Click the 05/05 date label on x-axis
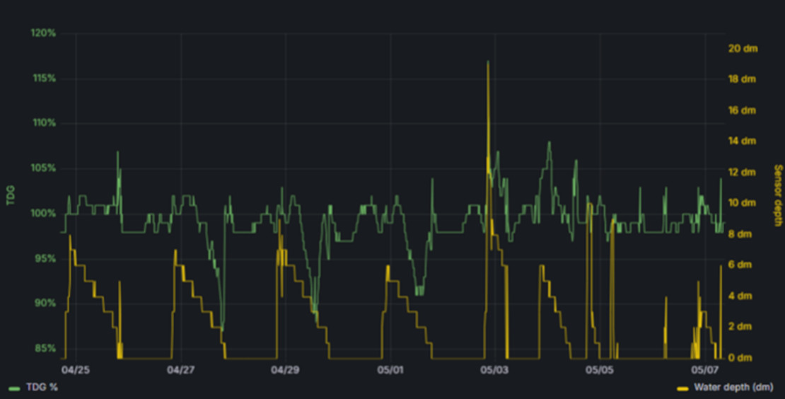This screenshot has width=785, height=399. pos(600,370)
